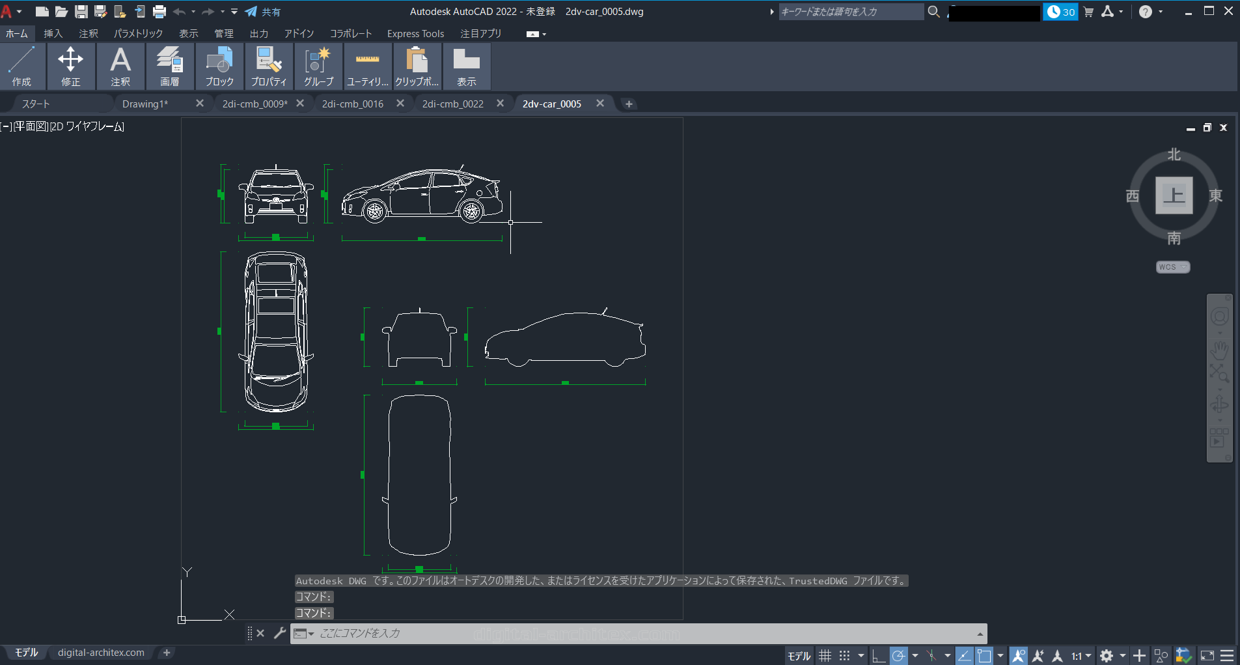Toggle annotation objects visibility in status bar
The width and height of the screenshot is (1240, 665).
pos(1019,656)
